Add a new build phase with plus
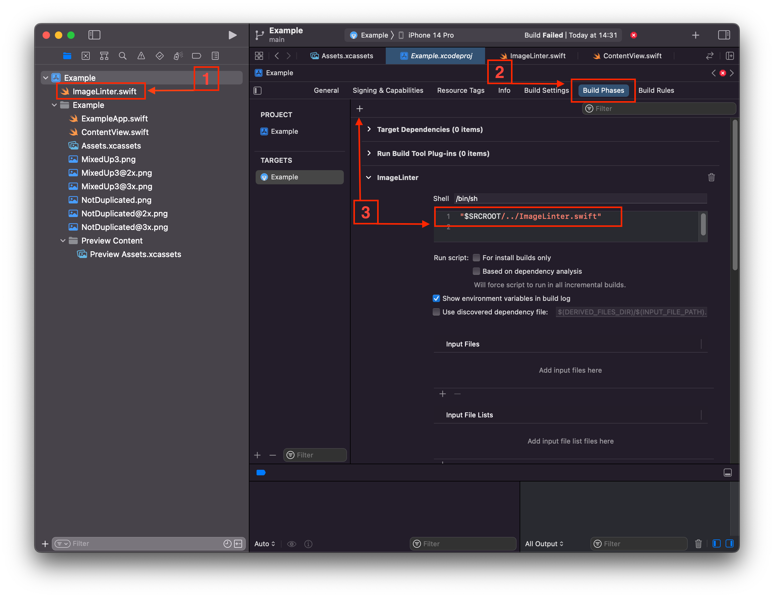The image size is (774, 598). [359, 109]
